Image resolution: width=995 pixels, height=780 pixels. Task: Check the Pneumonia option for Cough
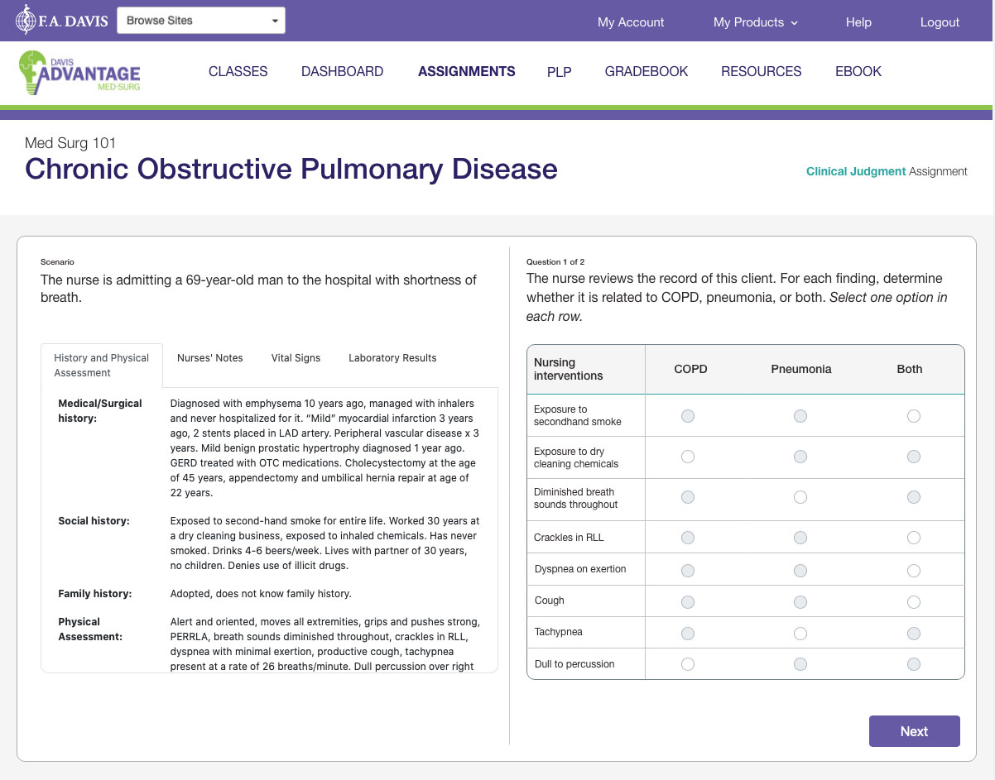800,601
